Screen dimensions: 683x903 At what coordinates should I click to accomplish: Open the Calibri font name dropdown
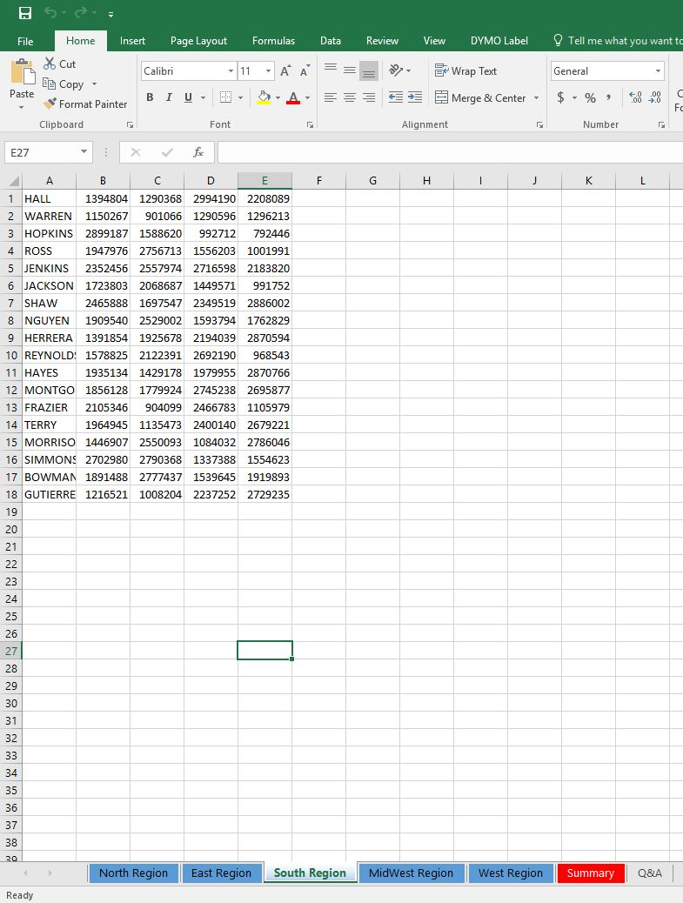coord(231,71)
